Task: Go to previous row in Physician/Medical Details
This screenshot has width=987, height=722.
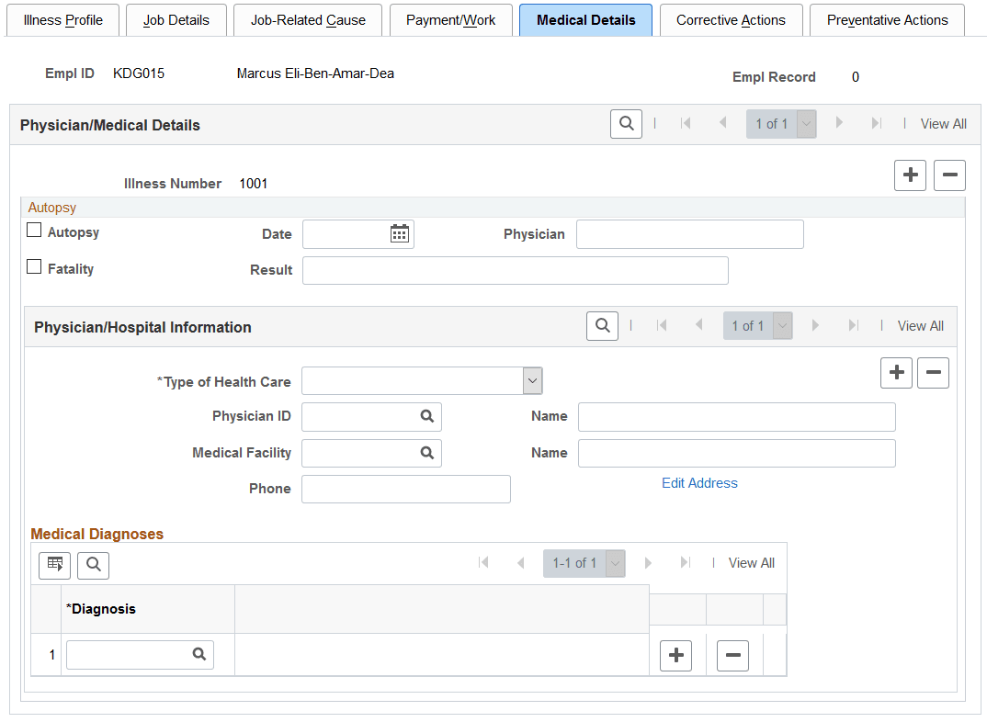Action: pos(722,123)
